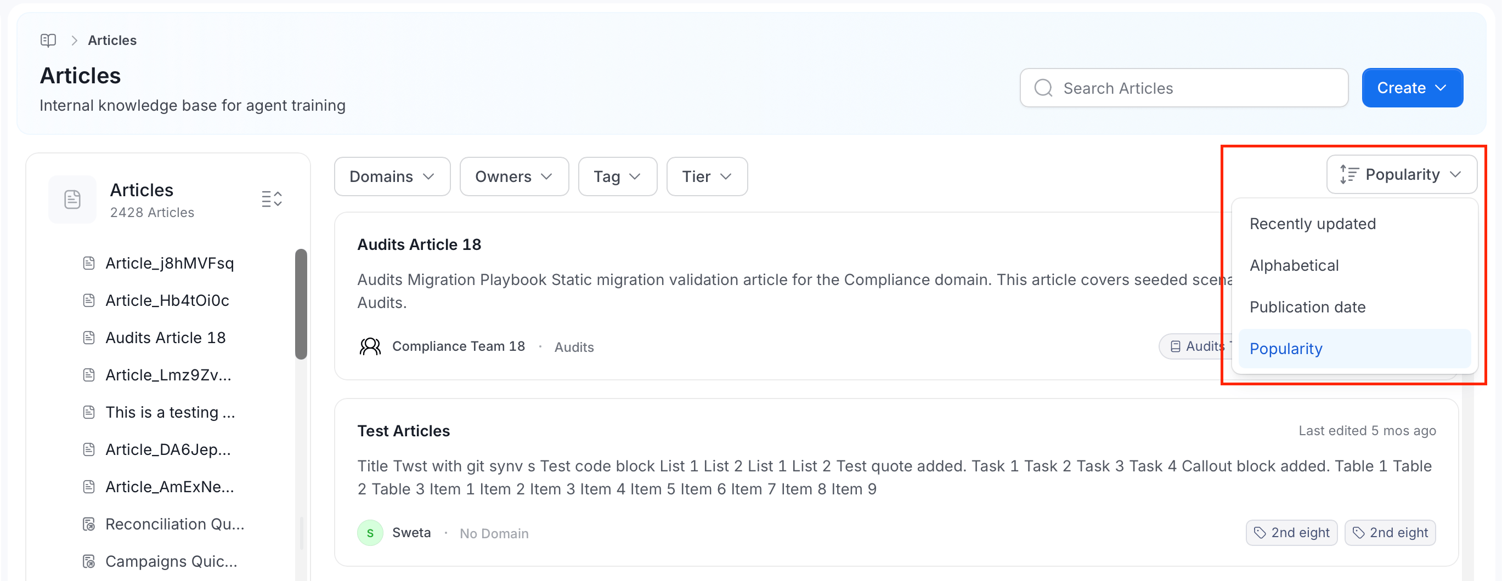Open Campaigns Quic... sidebar item

(x=171, y=562)
